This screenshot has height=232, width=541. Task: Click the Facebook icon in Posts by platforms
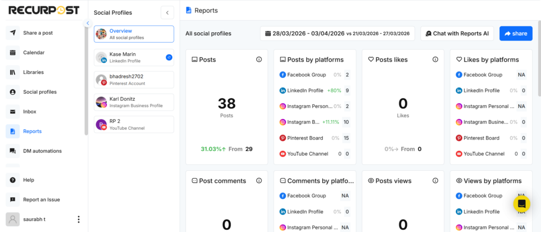tap(283, 75)
